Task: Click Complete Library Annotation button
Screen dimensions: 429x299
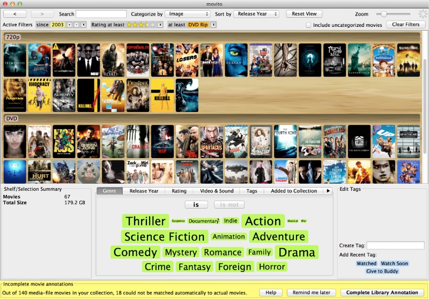Action: 382,293
